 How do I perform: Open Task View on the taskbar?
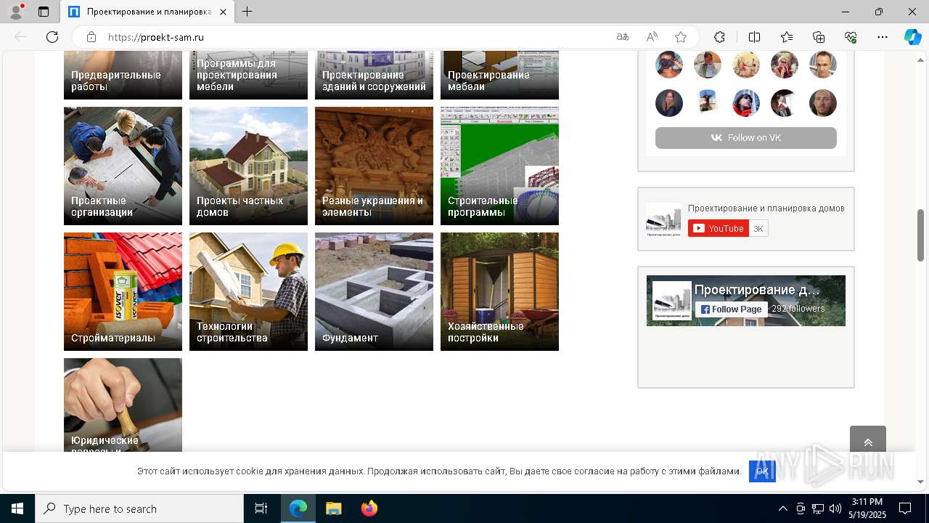[x=261, y=508]
